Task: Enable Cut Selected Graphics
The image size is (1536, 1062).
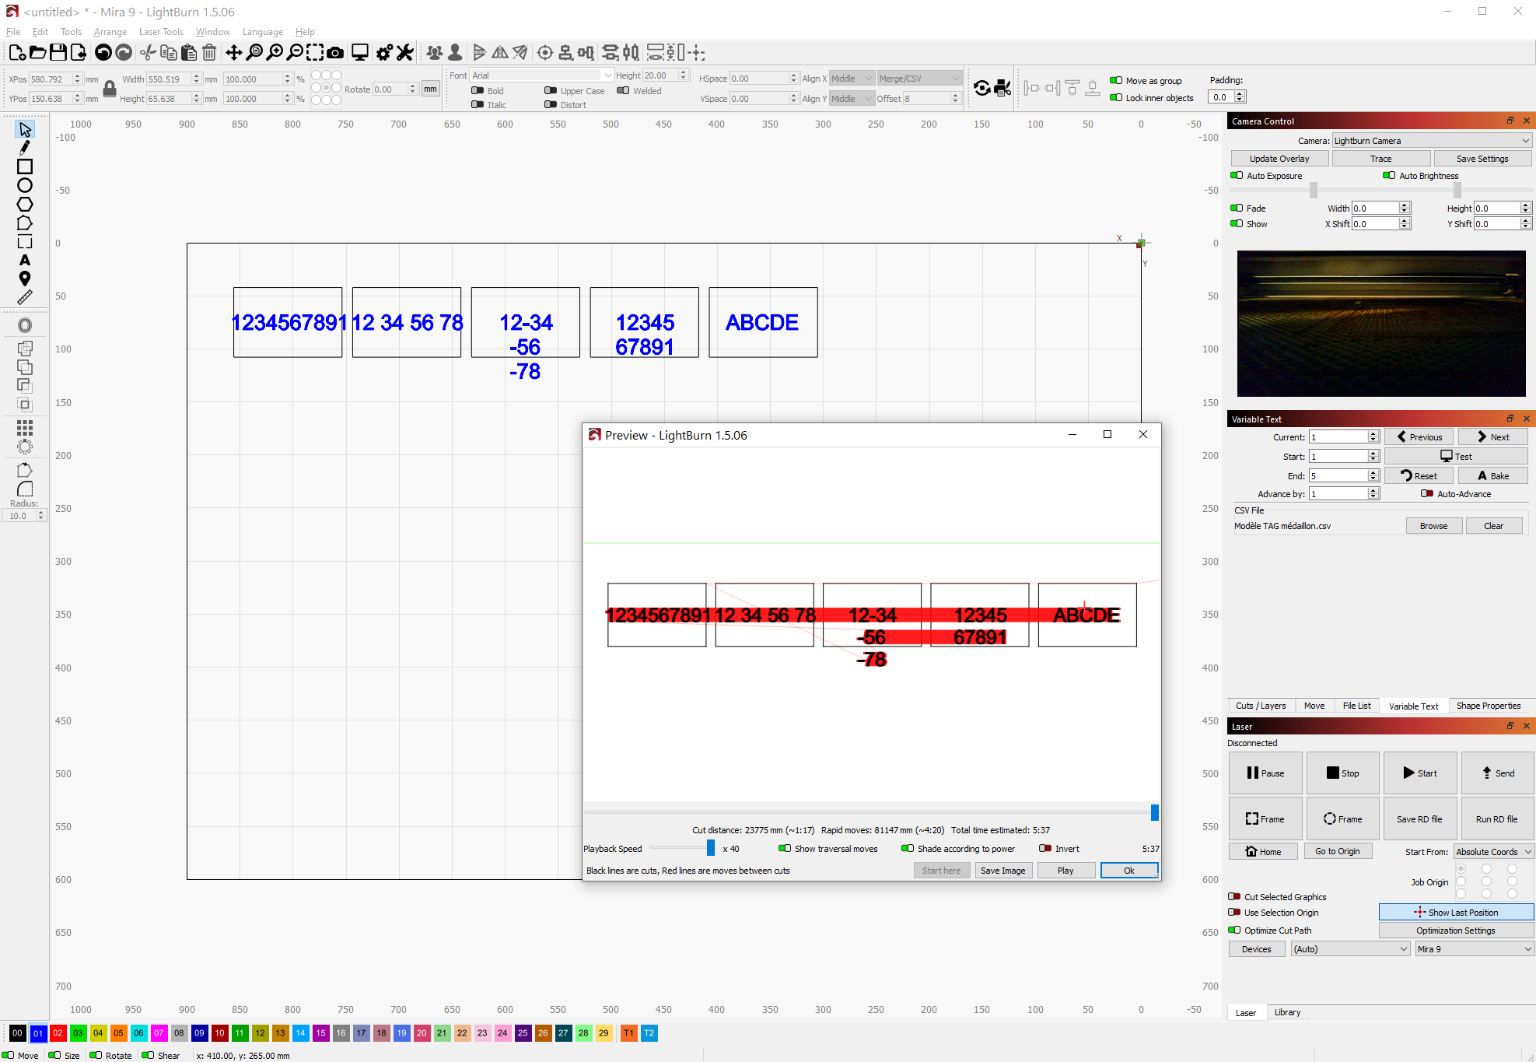Action: coord(1235,896)
